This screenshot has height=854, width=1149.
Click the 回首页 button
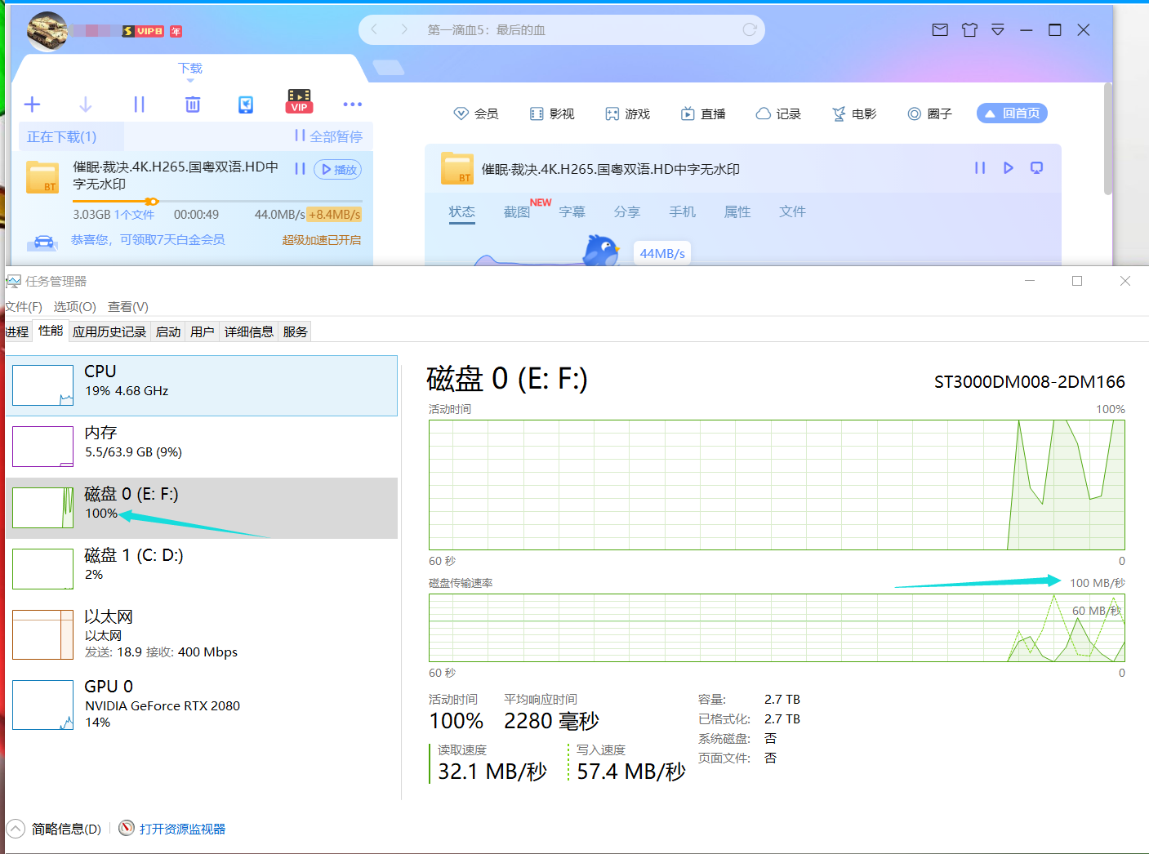pos(1011,113)
